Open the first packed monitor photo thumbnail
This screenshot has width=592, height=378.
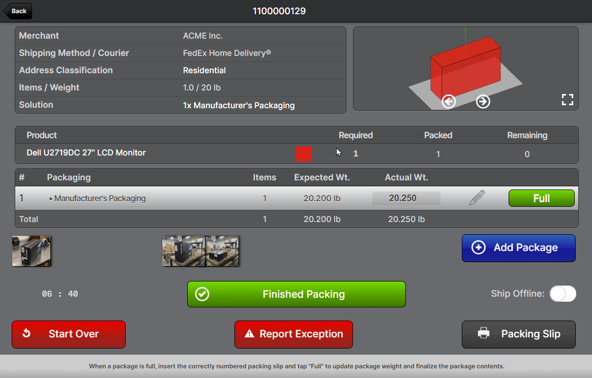point(31,251)
